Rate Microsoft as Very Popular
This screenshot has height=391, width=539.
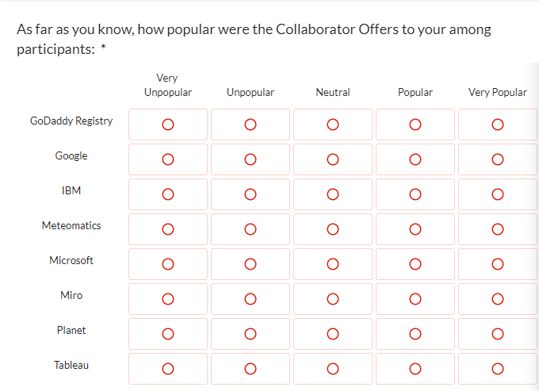click(498, 264)
